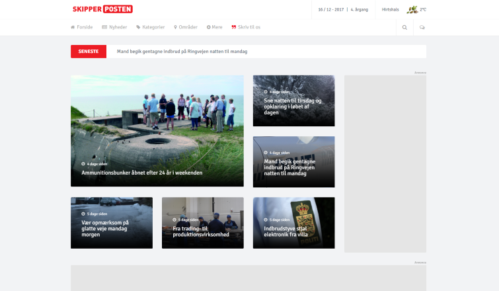Click the red quote icon beside Skriv til os

[x=234, y=27]
